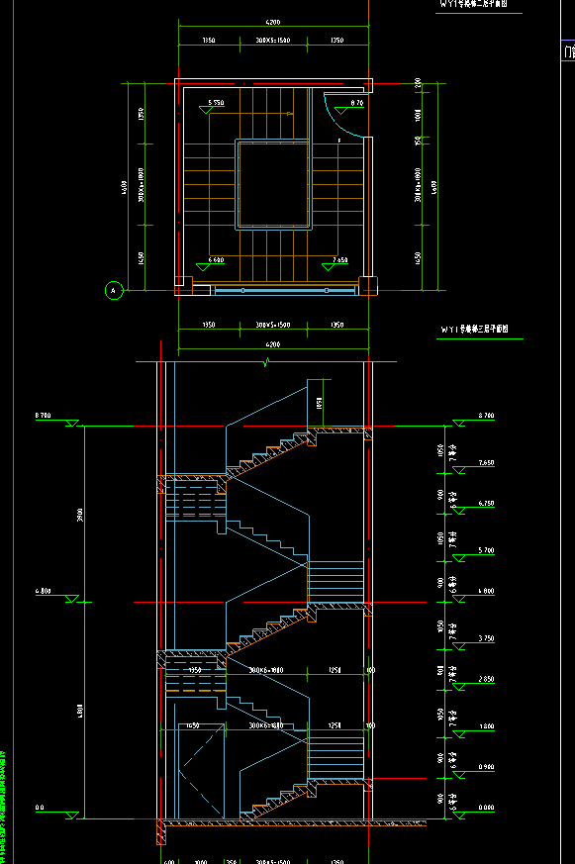Screen dimensions: 575x864
Task: Select the 4800 vertical dimension text
Action: click(x=80, y=711)
